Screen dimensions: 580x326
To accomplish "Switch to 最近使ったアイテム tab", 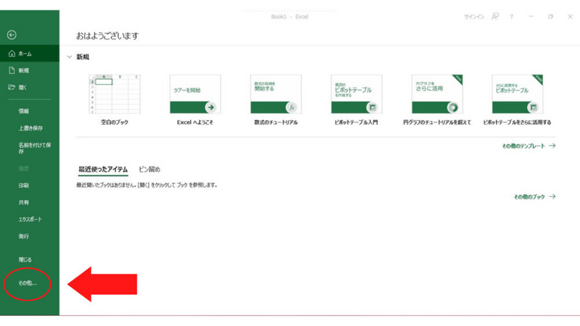I will [x=103, y=170].
